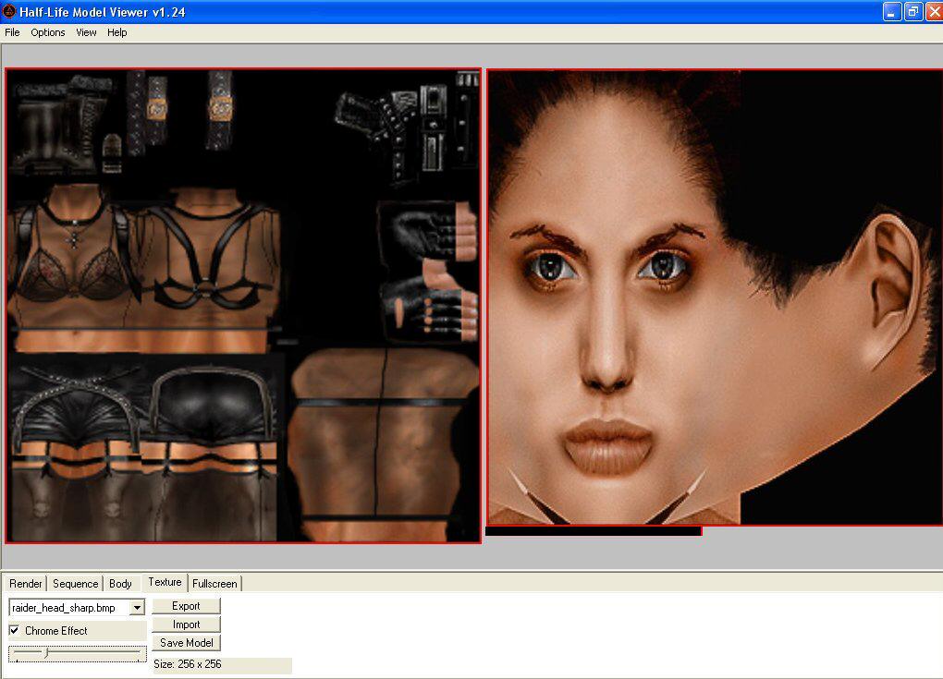Restore down the Model Viewer window
The height and width of the screenshot is (679, 943).
click(x=912, y=11)
